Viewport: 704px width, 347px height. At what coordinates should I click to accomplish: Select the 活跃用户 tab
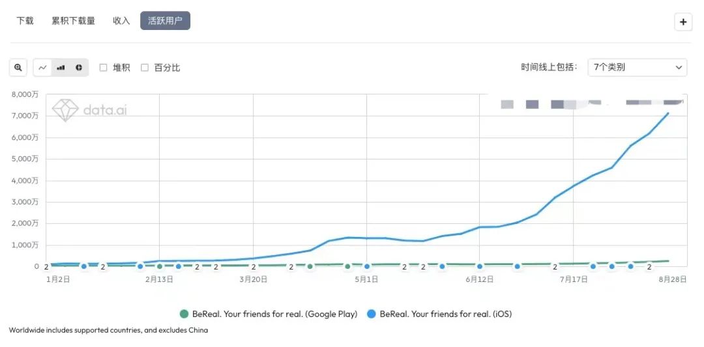(165, 21)
